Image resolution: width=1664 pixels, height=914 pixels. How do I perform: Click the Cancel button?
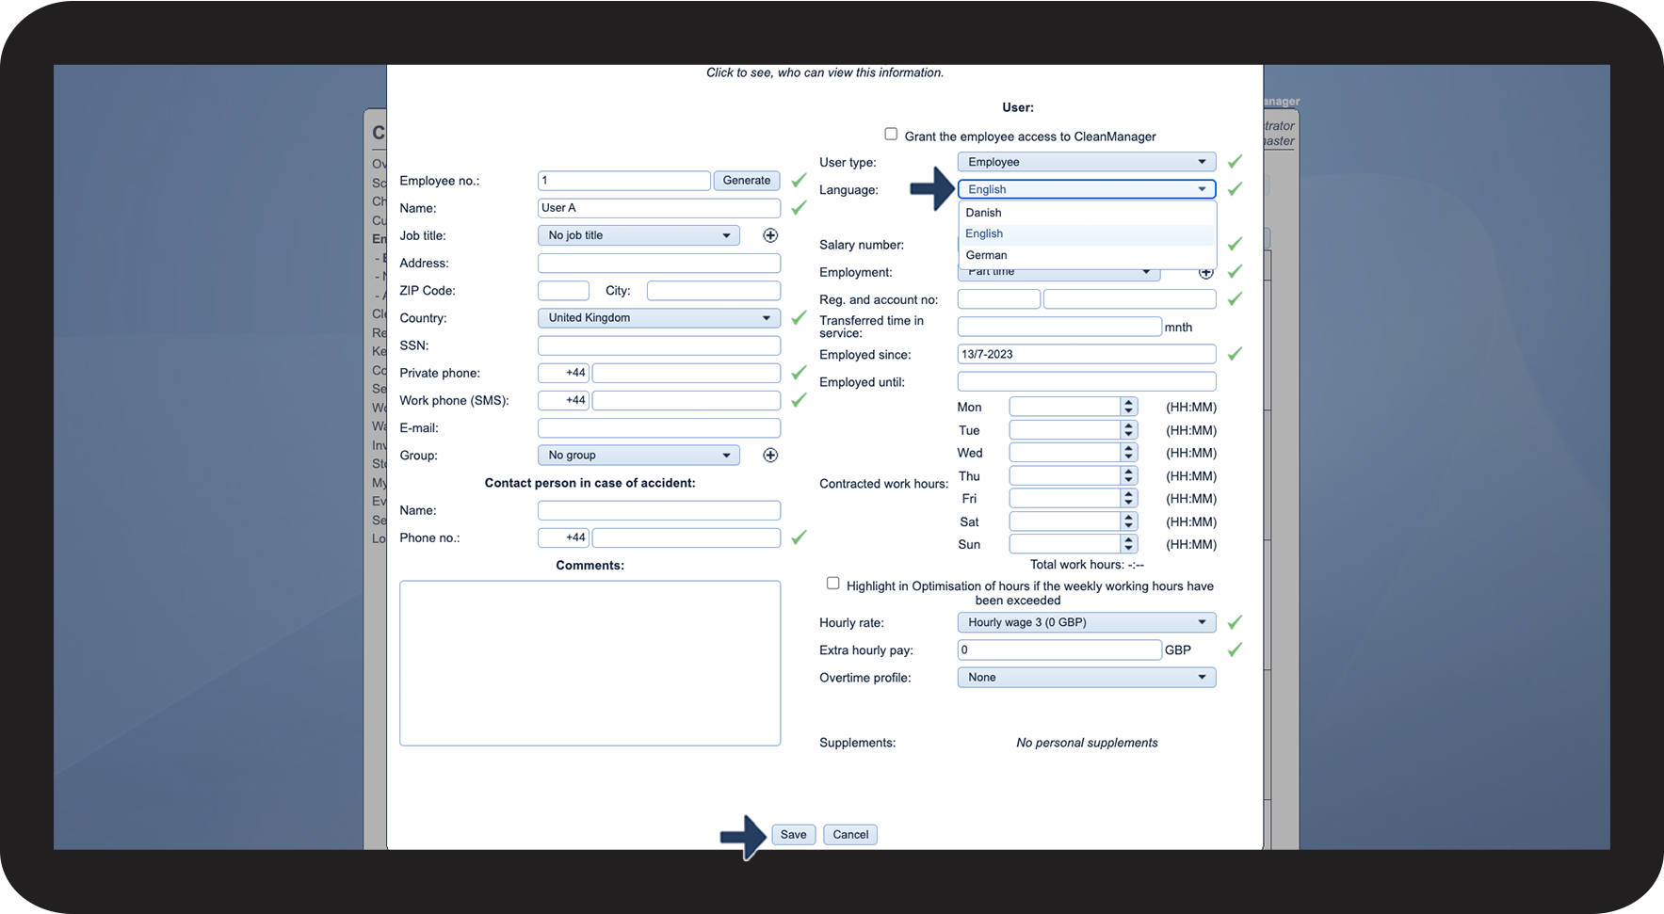click(850, 835)
